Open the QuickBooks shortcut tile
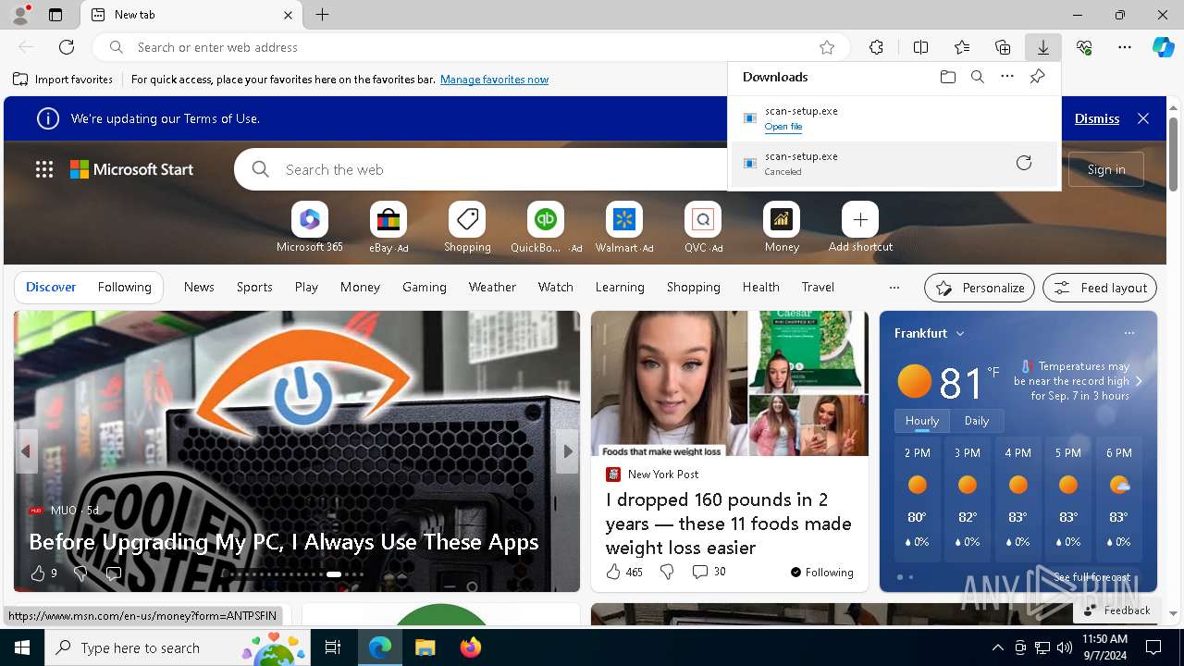This screenshot has height=666, width=1184. pos(546,227)
